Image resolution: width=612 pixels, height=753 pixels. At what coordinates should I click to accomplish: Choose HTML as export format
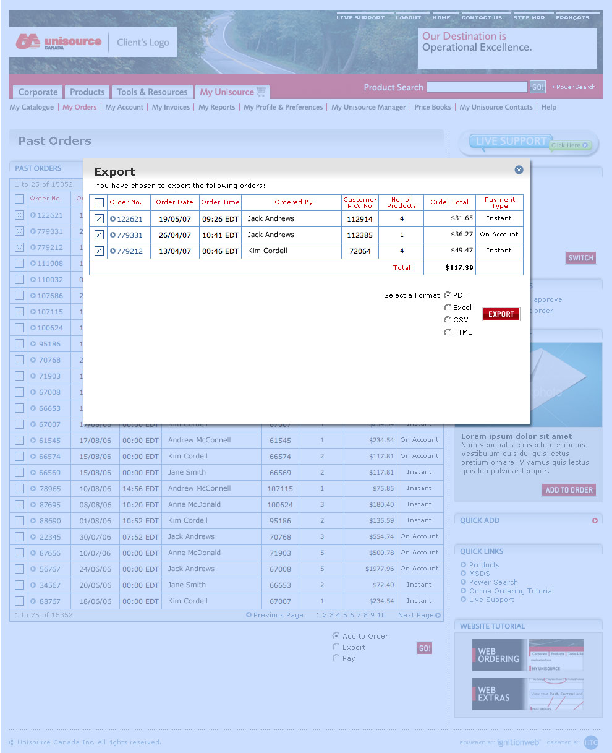click(x=447, y=332)
